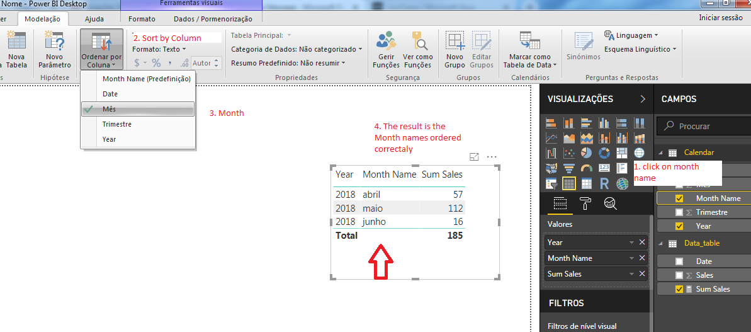Apply the percentage format symbol
The height and width of the screenshot is (332, 751).
click(x=156, y=63)
